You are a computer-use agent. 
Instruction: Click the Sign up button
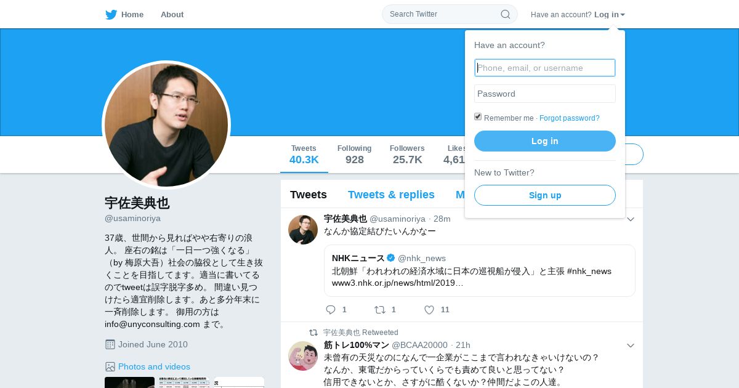click(545, 195)
